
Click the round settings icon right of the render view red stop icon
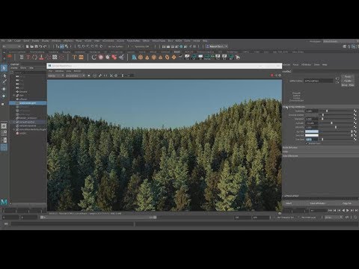(x=280, y=75)
